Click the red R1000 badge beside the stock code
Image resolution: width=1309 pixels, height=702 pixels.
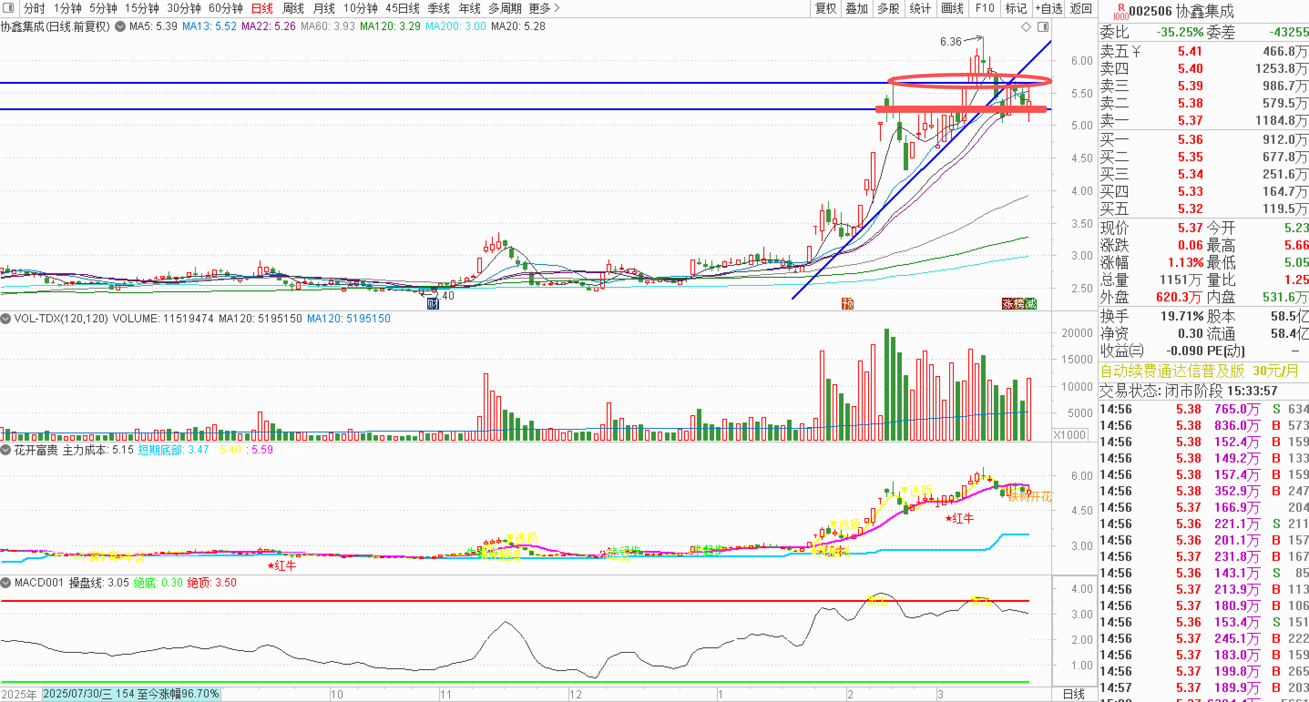(x=1120, y=11)
